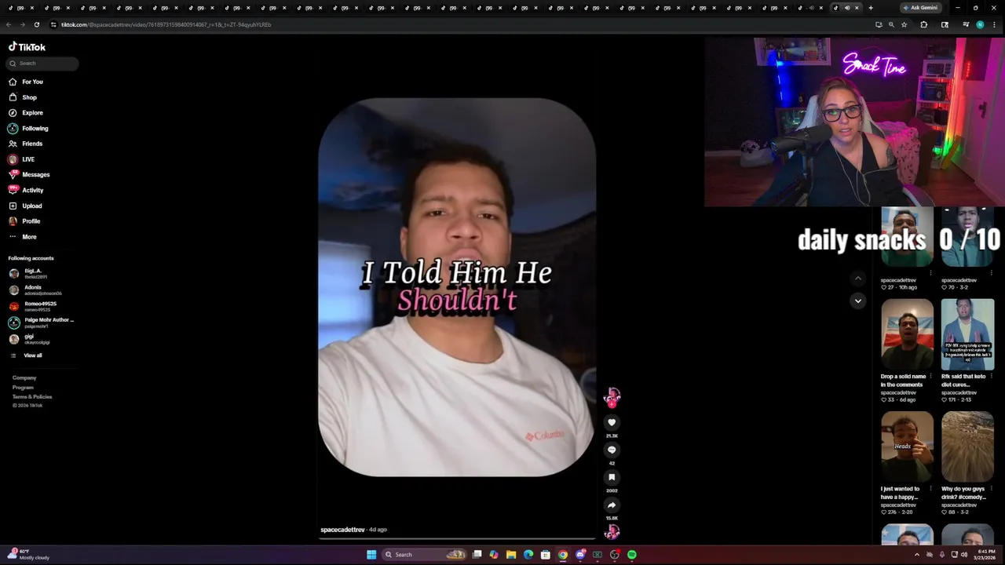Reload the page with the refresh icon
The image size is (1005, 565).
coord(36,24)
